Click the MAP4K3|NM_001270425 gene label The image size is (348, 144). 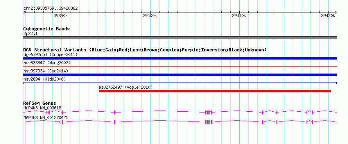coord(46,118)
